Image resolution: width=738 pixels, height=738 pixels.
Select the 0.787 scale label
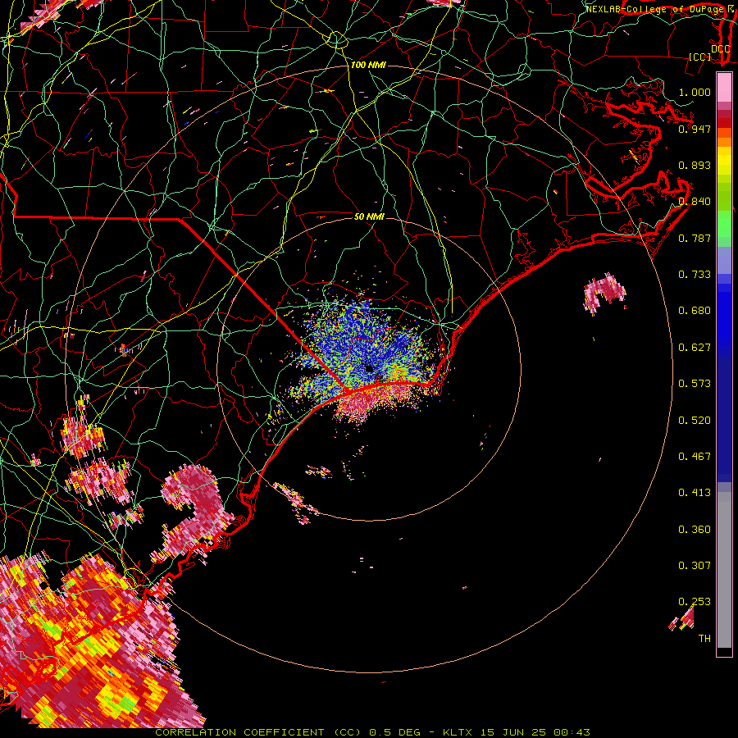[x=695, y=238]
